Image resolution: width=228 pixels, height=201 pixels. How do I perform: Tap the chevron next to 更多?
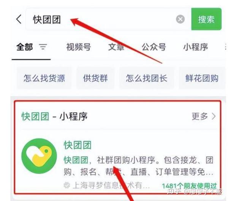pos(214,116)
